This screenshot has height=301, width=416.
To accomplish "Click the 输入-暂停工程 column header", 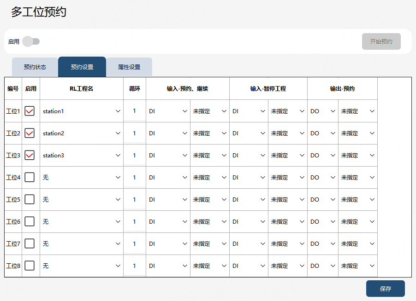I will [x=268, y=89].
